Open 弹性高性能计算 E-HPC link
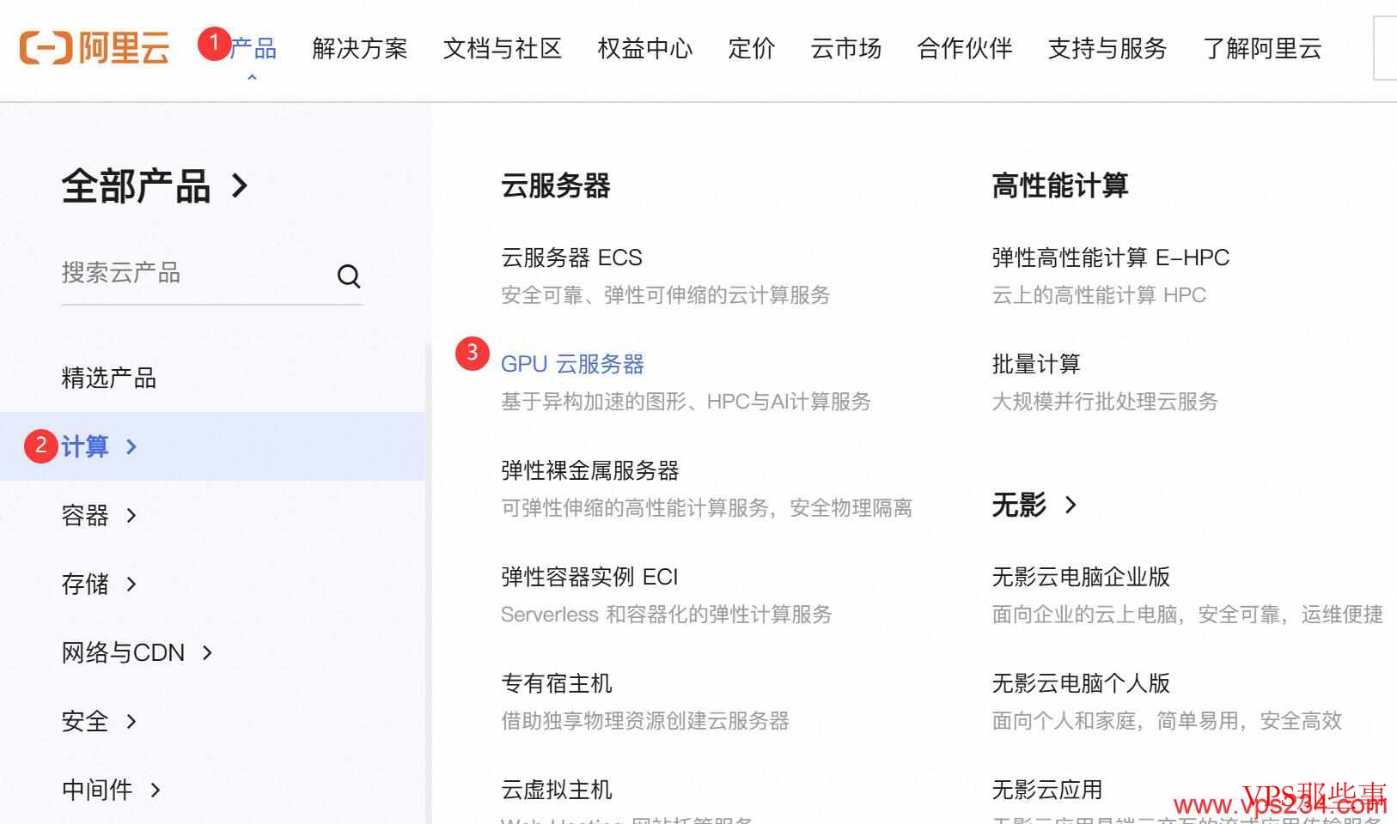This screenshot has width=1397, height=824. pos(1111,257)
